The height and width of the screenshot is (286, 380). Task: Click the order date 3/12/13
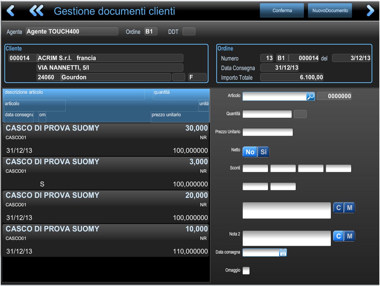pos(351,58)
